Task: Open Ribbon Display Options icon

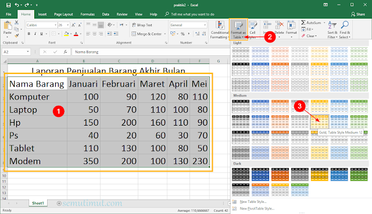Action: point(325,5)
